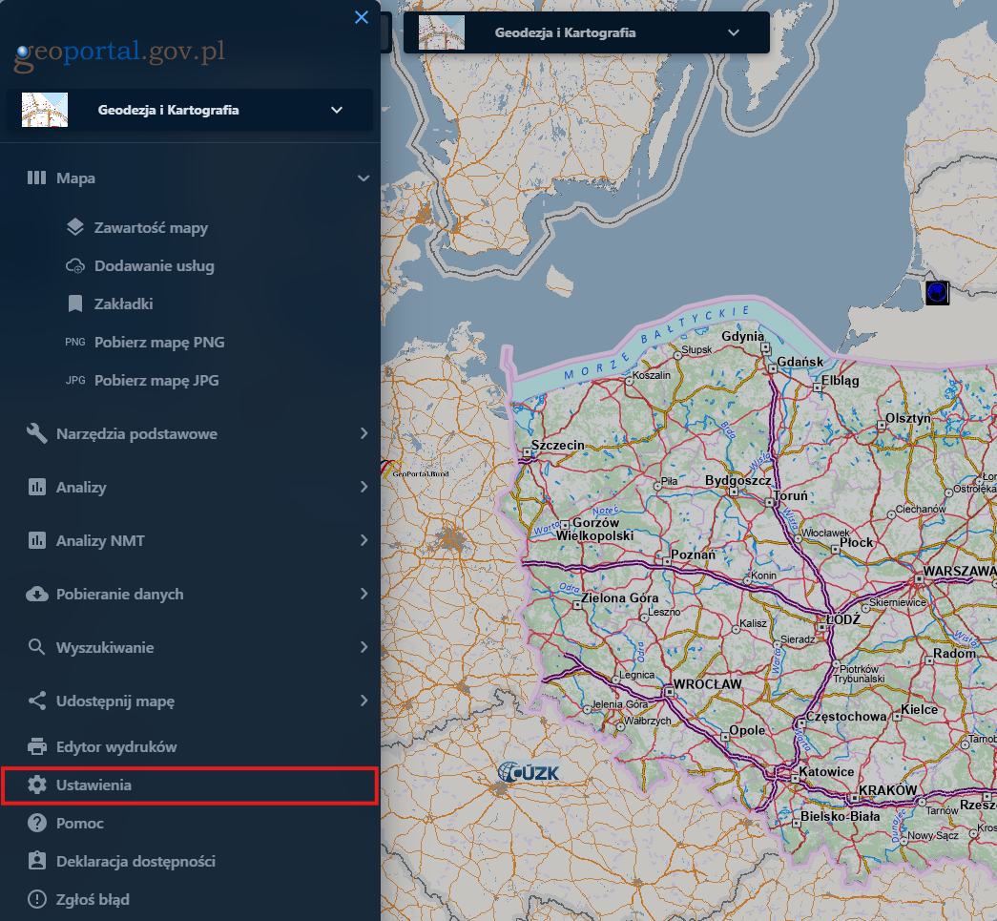Click the wrench icon for Narzędzia podstawowe

tap(37, 434)
